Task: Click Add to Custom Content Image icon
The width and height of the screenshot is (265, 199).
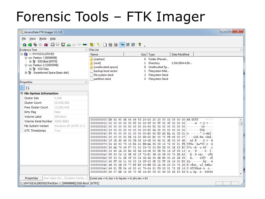Action: click(69, 45)
